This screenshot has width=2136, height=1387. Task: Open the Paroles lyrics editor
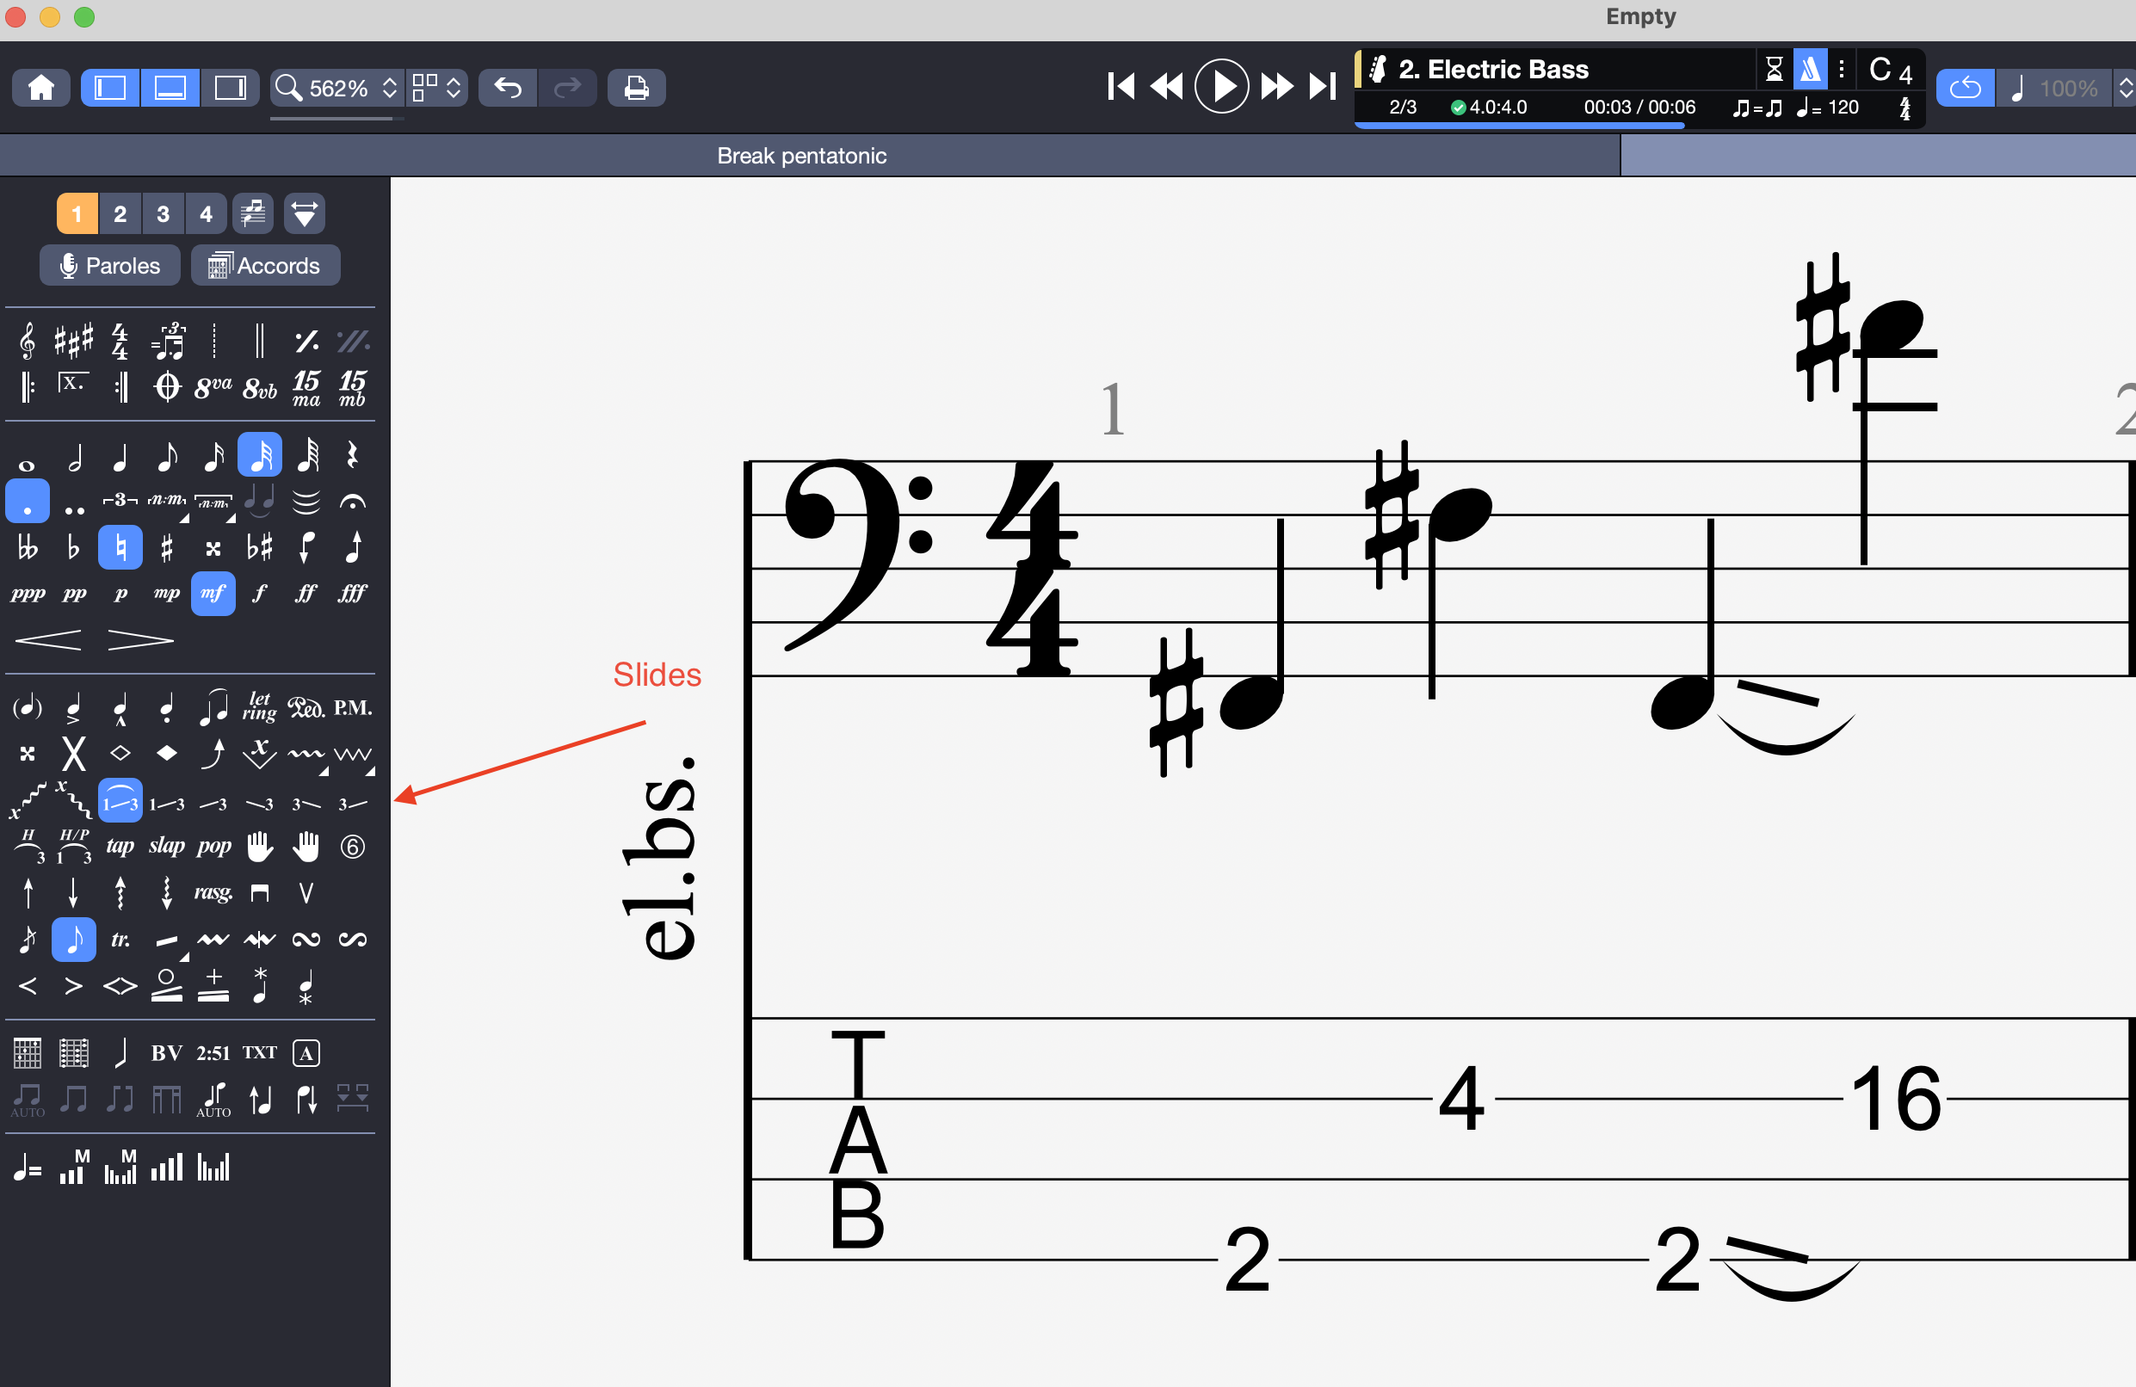(109, 266)
